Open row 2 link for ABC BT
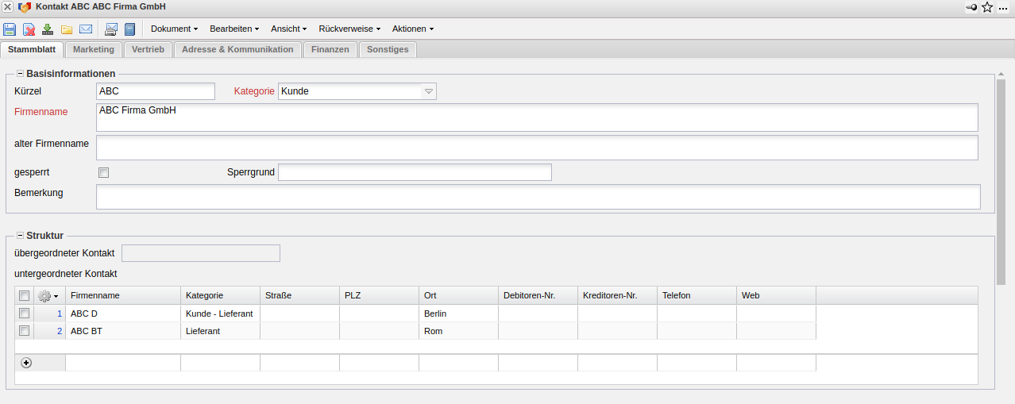Viewport: 1015px width, 404px height. [x=60, y=331]
